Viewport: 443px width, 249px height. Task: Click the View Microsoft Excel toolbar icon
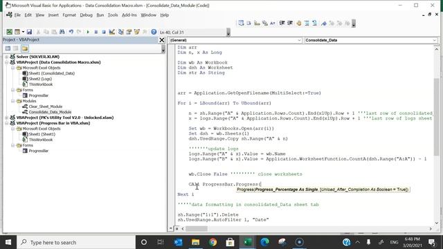(9, 32)
